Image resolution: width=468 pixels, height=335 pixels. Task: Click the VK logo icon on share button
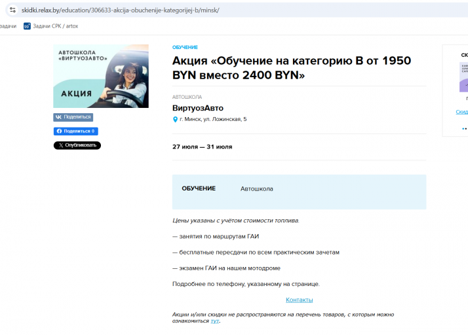[58, 117]
